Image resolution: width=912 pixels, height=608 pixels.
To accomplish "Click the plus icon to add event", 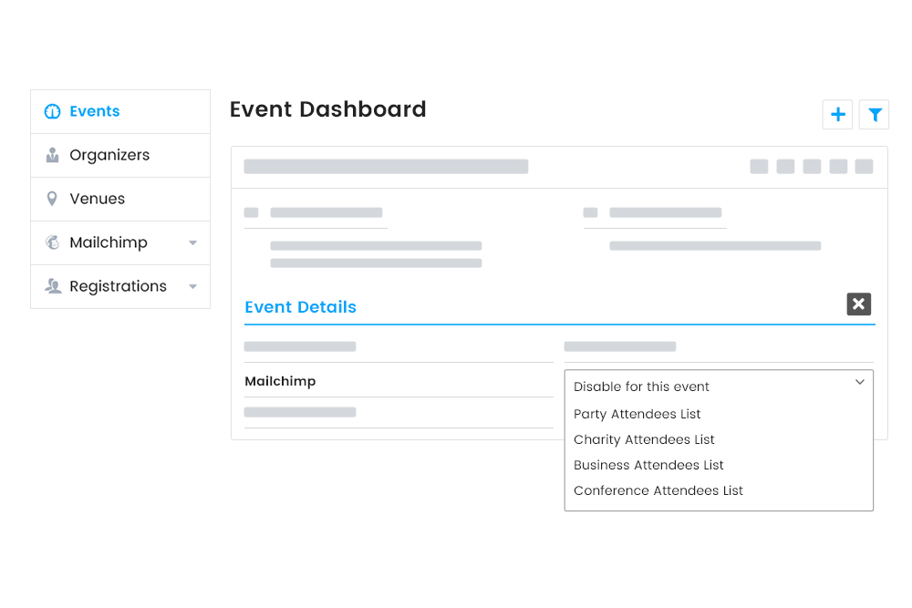I will 838,115.
